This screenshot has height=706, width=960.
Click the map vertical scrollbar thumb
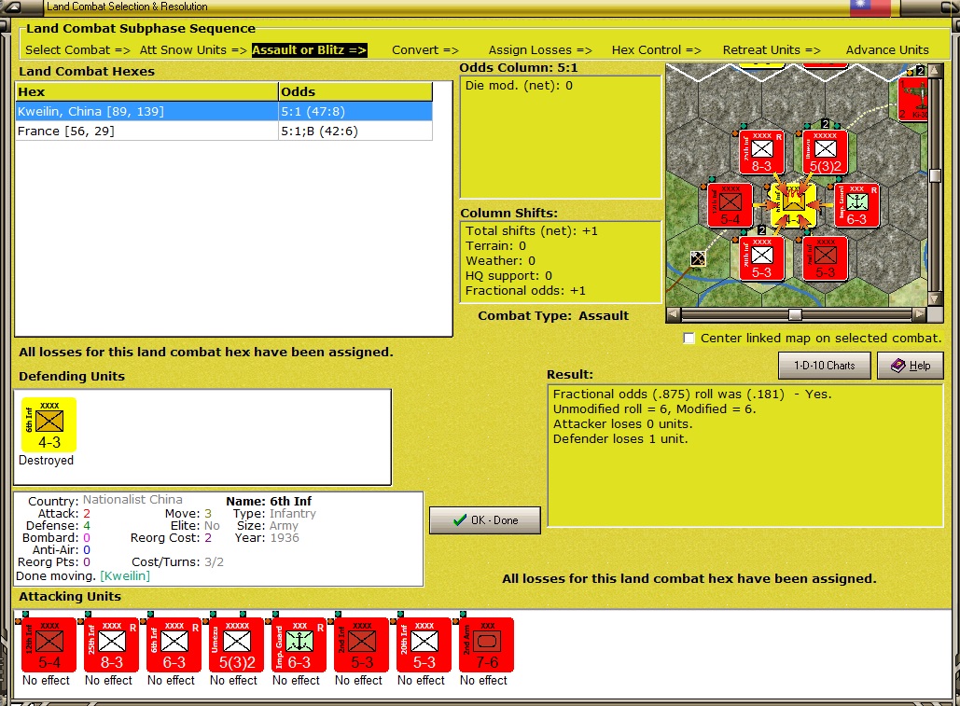click(935, 175)
